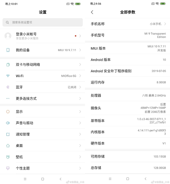This screenshot has height=184, width=170.
Task: Tap the speaker icon for 声音与振动
Action: (8, 123)
